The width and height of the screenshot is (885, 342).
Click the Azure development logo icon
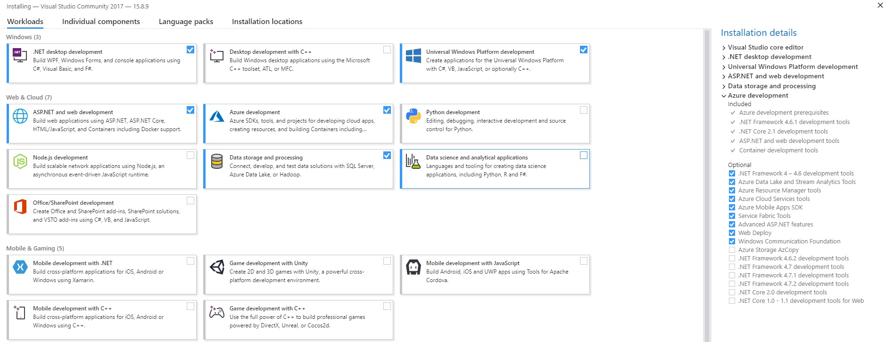(216, 116)
